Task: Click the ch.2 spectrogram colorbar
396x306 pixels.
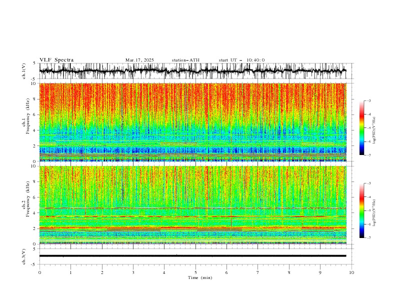Action: pyautogui.click(x=361, y=210)
